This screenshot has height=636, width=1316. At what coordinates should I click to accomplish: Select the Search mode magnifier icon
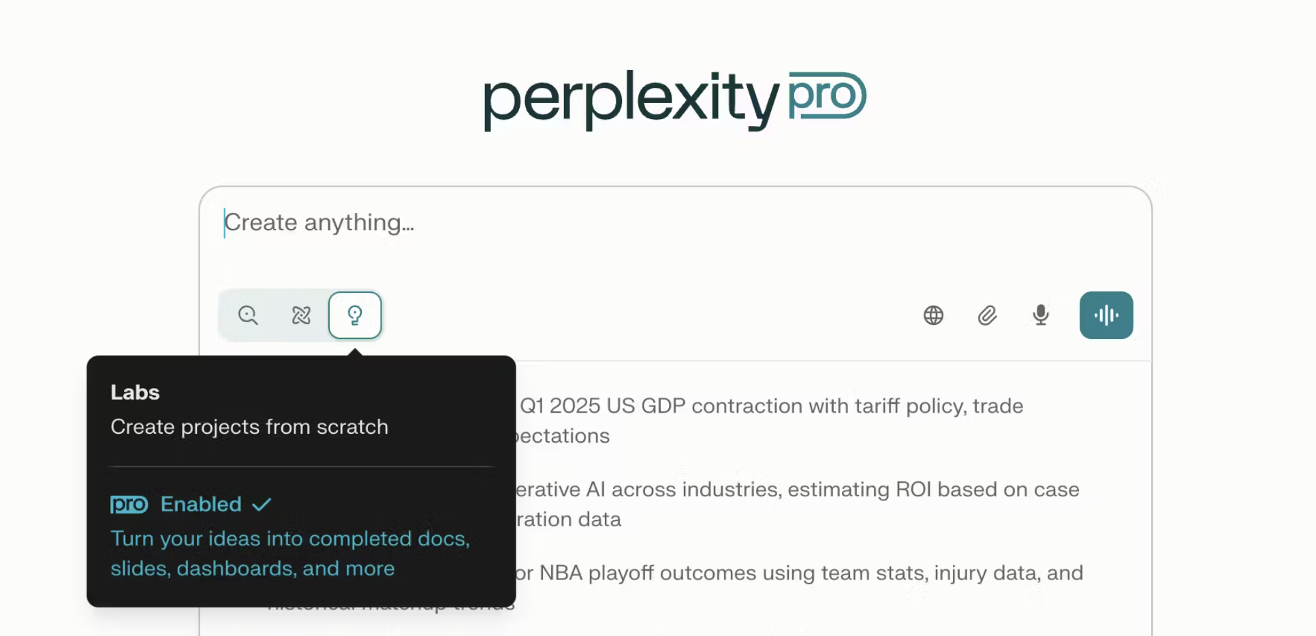click(248, 315)
